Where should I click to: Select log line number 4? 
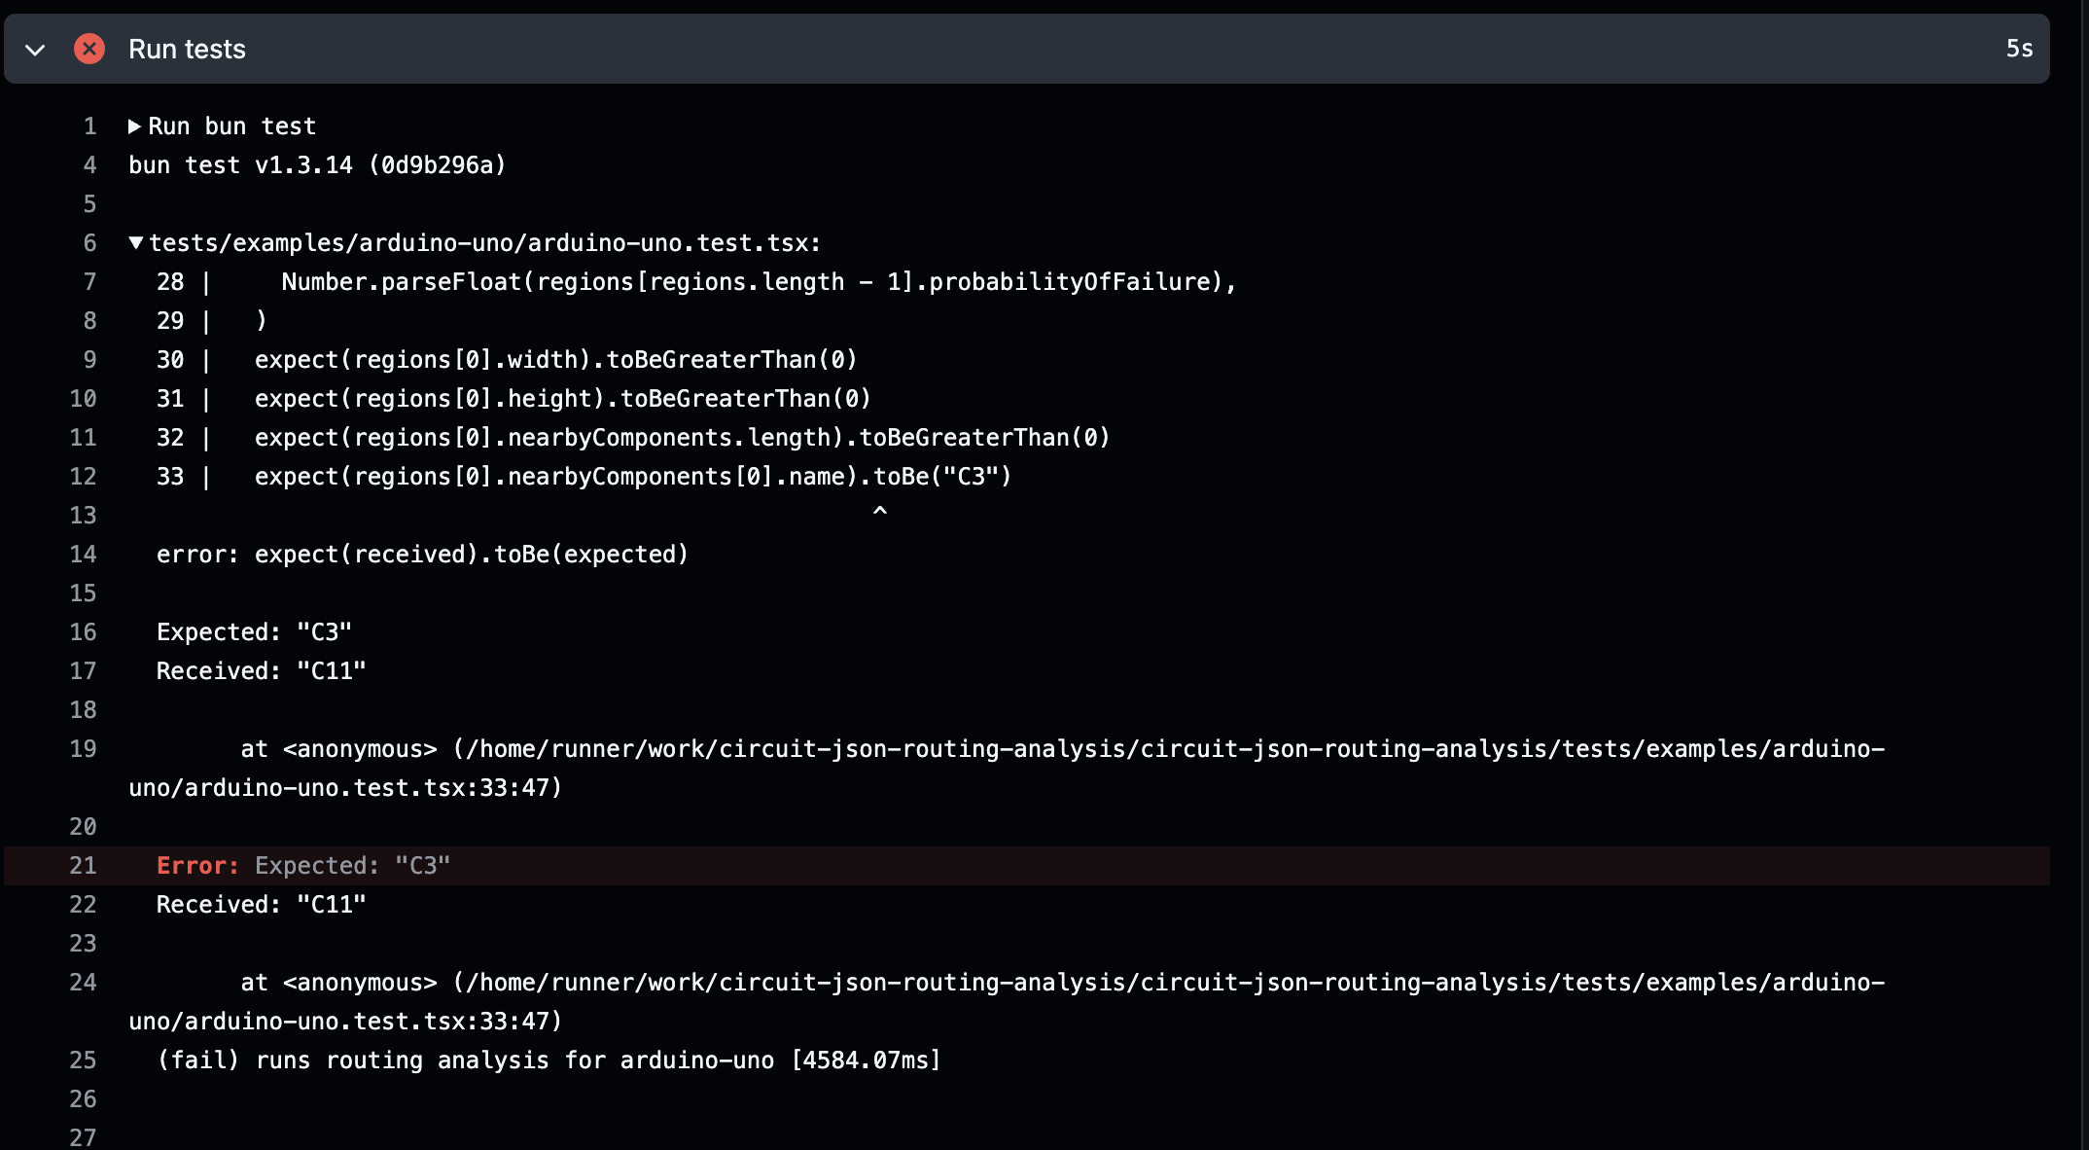[x=89, y=165]
